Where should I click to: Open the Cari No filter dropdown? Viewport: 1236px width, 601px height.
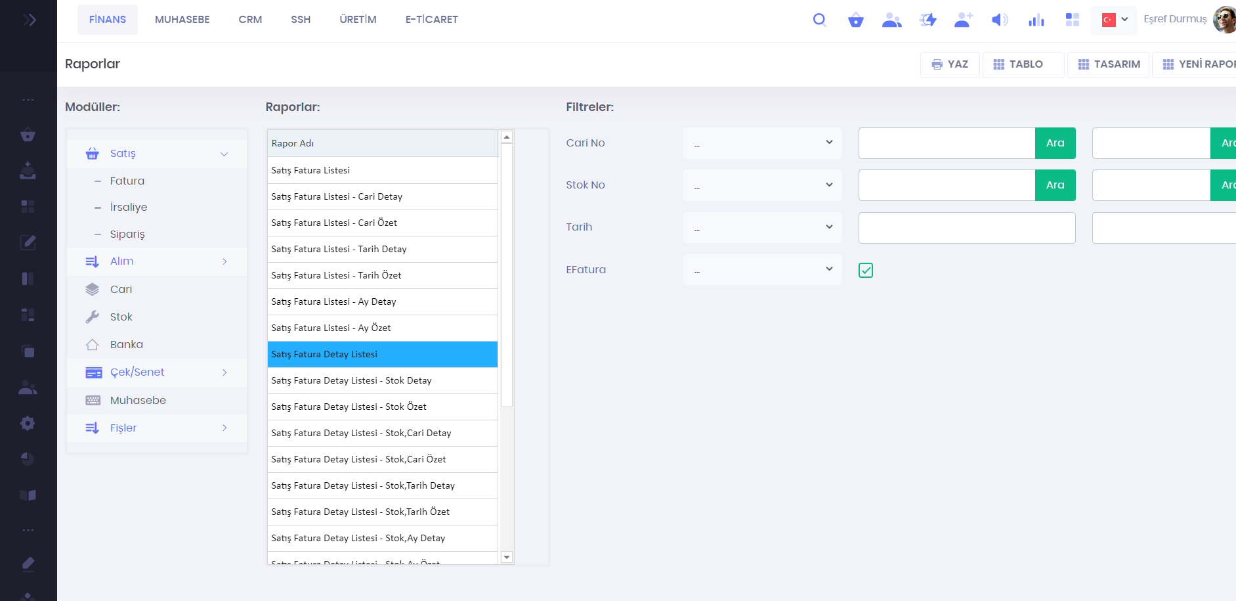[x=762, y=143]
